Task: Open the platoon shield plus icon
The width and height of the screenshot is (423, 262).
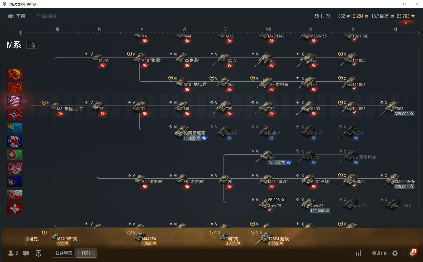Action: point(39,253)
